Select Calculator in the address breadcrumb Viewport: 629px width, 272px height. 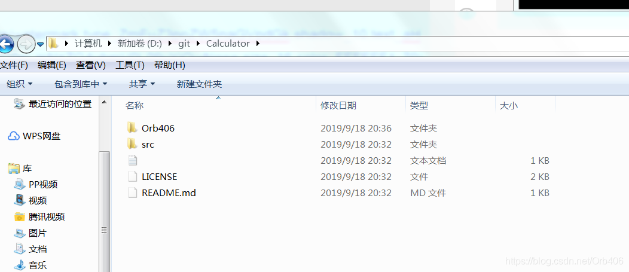point(228,43)
